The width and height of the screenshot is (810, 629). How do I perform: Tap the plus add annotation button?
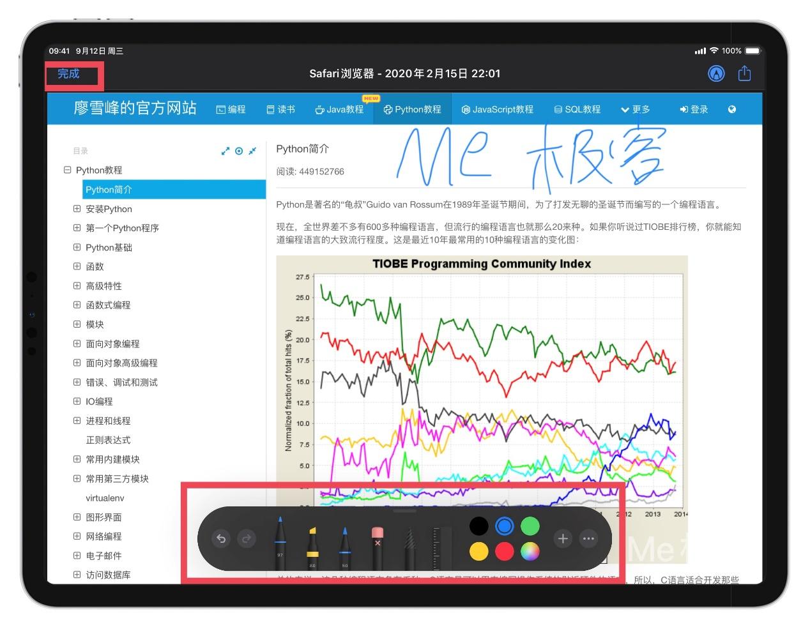[563, 539]
